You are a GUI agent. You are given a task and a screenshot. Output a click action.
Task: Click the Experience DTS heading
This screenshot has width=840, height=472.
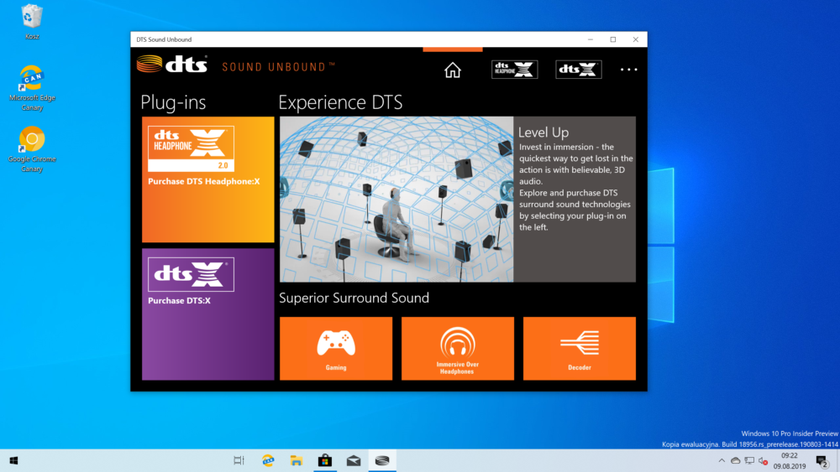point(340,102)
